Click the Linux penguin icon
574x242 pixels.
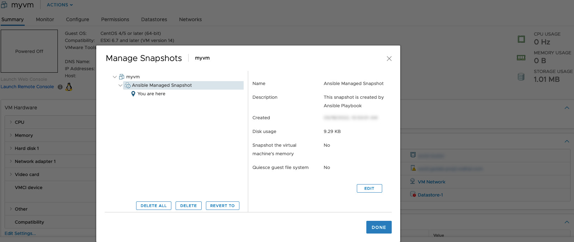click(69, 87)
